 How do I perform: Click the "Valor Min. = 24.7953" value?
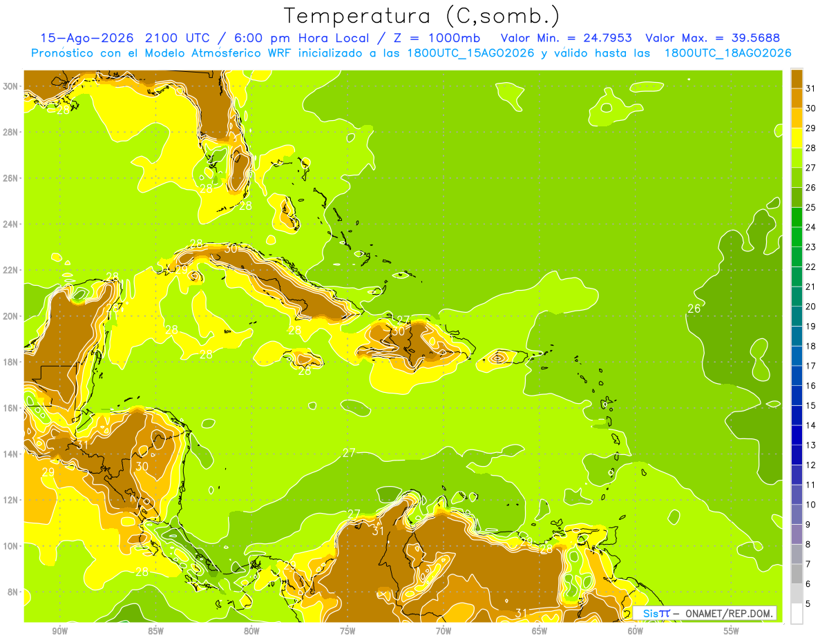tap(566, 38)
